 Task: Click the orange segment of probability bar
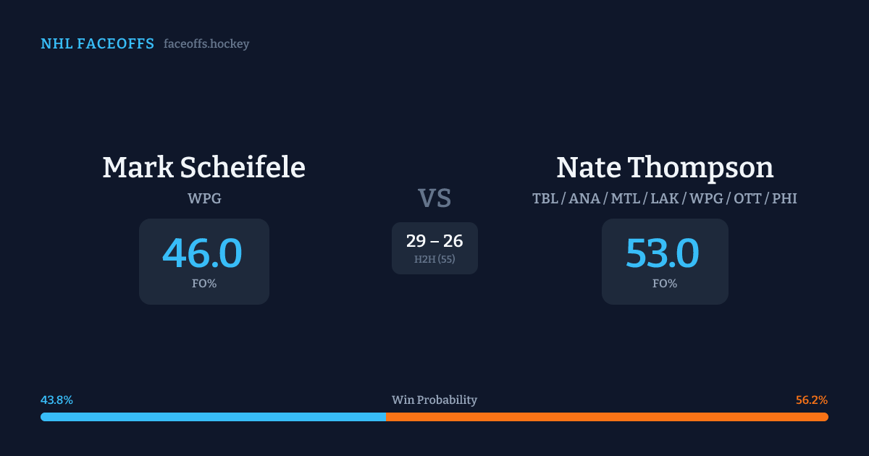point(607,417)
